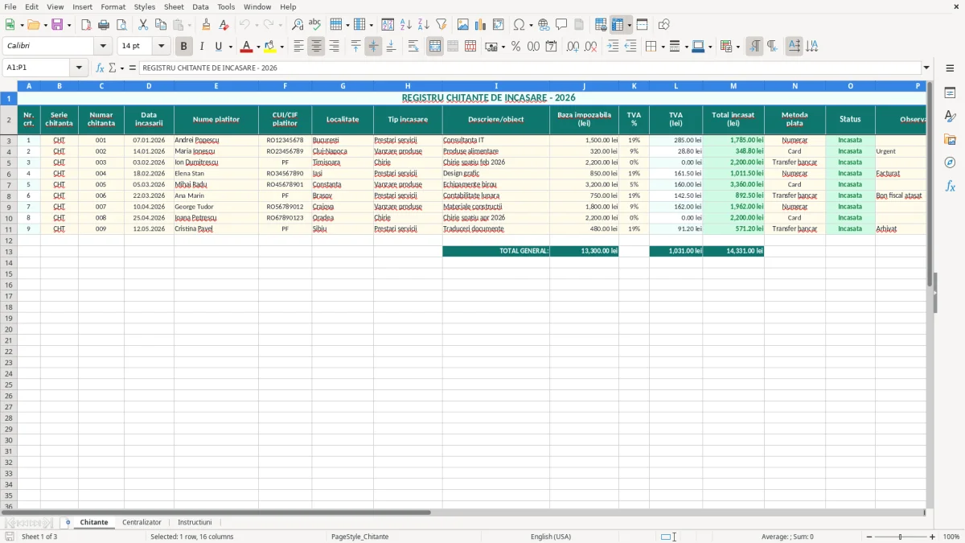Viewport: 965px width, 543px height.
Task: Toggle Italic formatting
Action: pos(202,47)
